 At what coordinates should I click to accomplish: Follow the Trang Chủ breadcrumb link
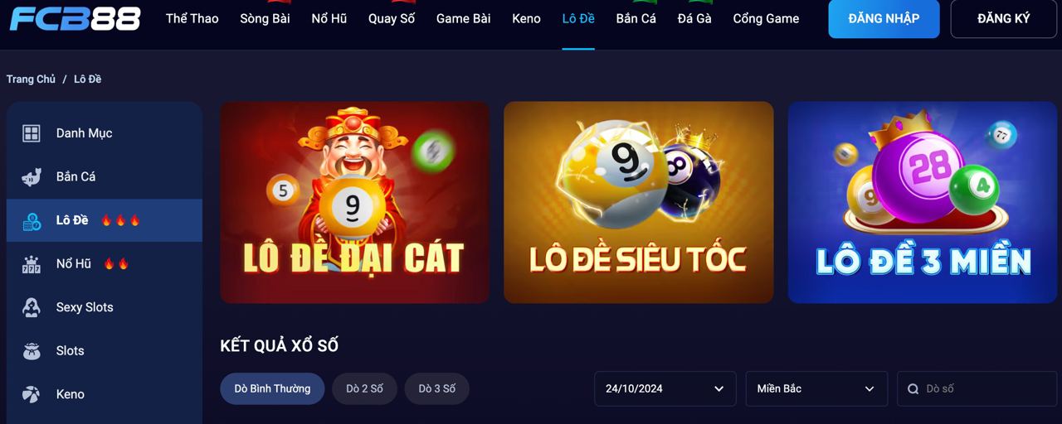pos(31,79)
